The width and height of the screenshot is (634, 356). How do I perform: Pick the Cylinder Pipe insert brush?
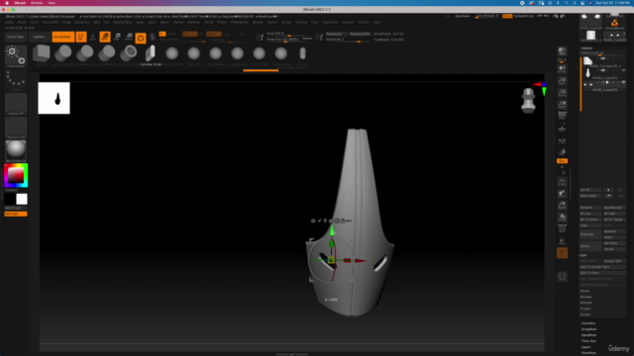(x=129, y=52)
